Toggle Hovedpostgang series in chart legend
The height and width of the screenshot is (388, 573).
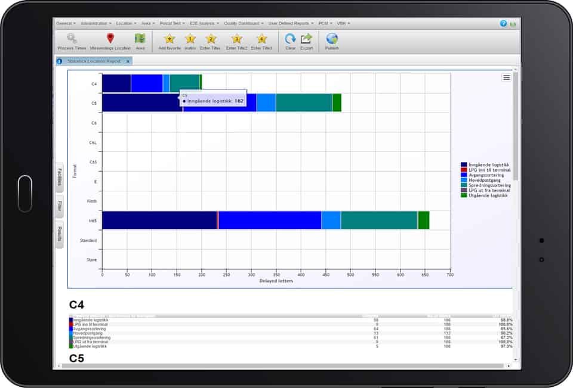(x=481, y=181)
